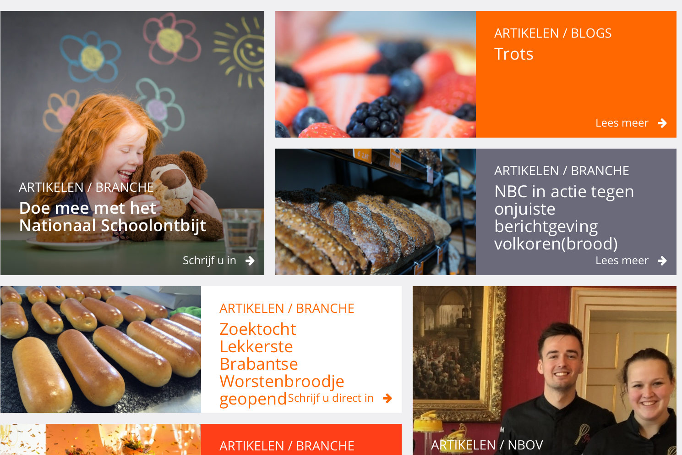Select the Schrijf u direct in link
682x455 pixels.
(331, 398)
